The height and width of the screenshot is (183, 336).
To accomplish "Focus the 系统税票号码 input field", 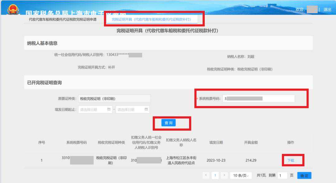I will pos(258,99).
